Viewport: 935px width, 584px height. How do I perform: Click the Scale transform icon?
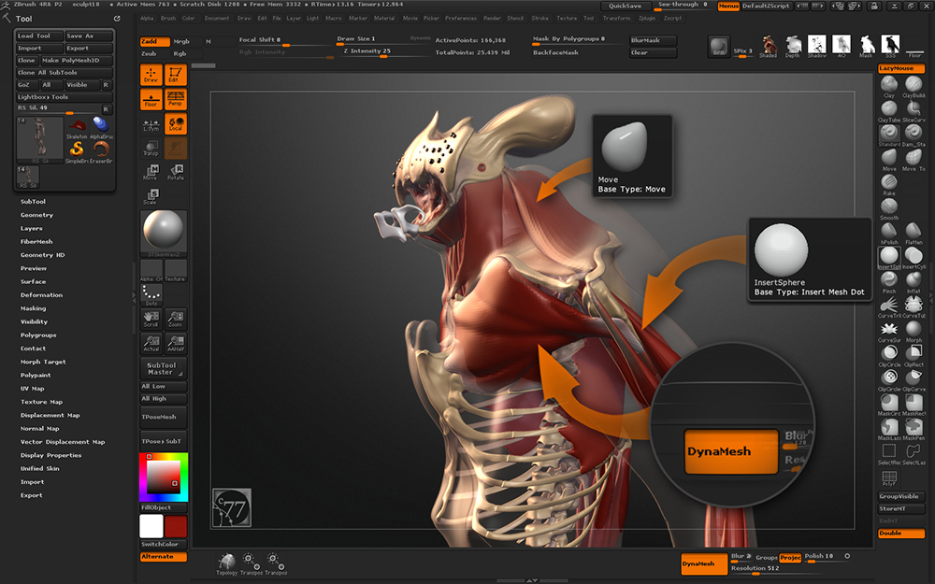[151, 196]
